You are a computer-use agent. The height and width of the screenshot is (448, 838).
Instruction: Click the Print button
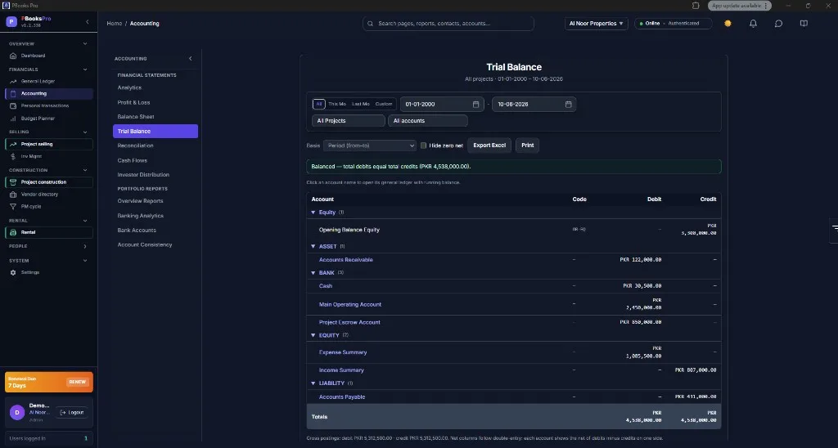click(527, 146)
